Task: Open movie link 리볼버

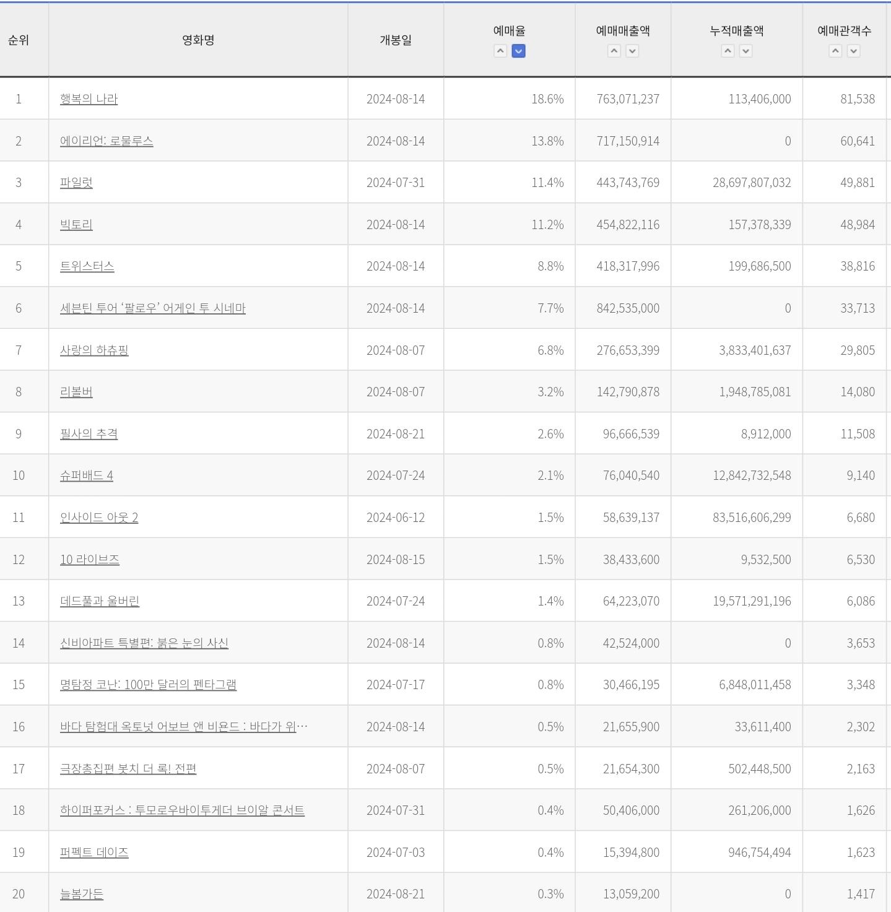Action: (76, 392)
